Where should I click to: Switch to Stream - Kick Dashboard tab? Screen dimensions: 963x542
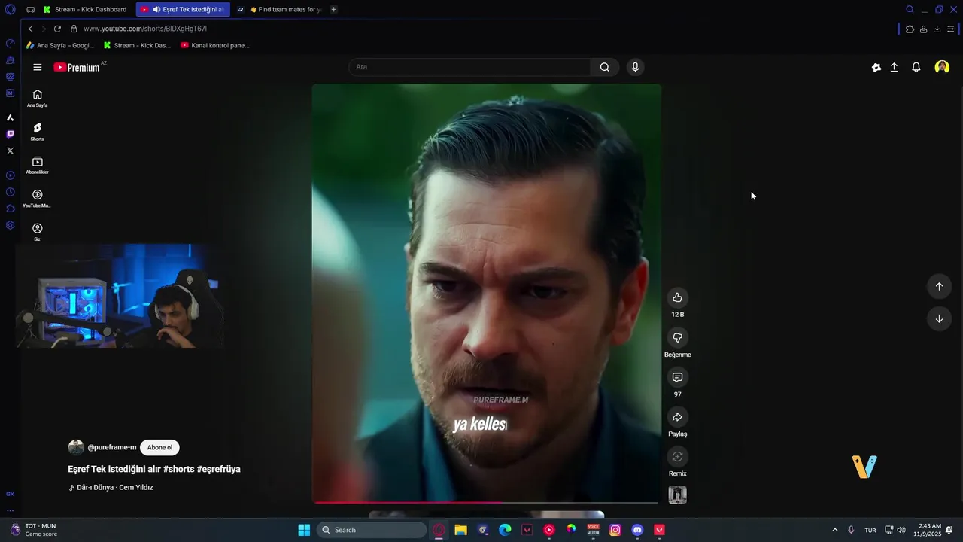pyautogui.click(x=85, y=9)
